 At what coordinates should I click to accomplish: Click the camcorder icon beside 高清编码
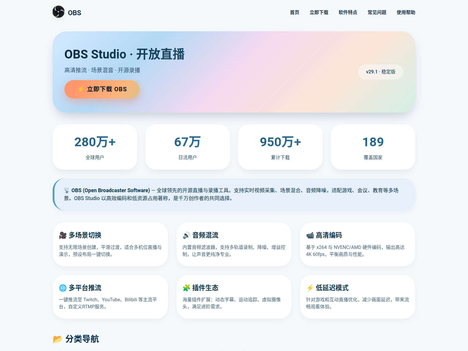pyautogui.click(x=310, y=235)
